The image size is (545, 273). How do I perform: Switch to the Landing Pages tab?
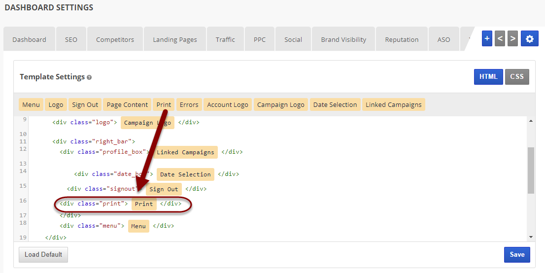174,39
